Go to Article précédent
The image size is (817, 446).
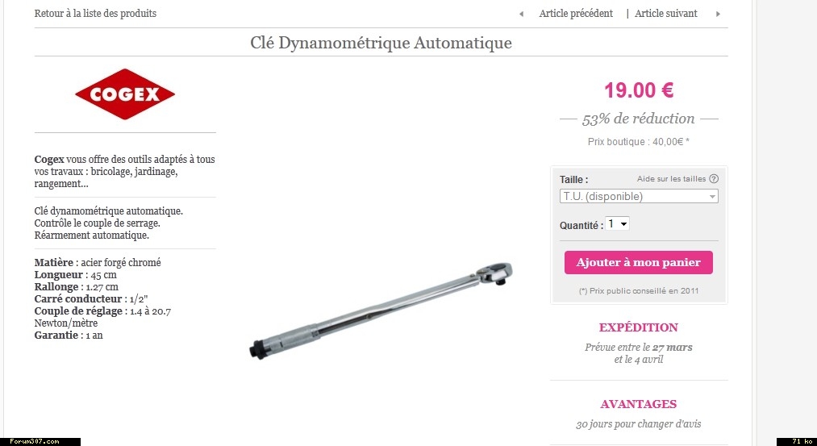(x=576, y=14)
